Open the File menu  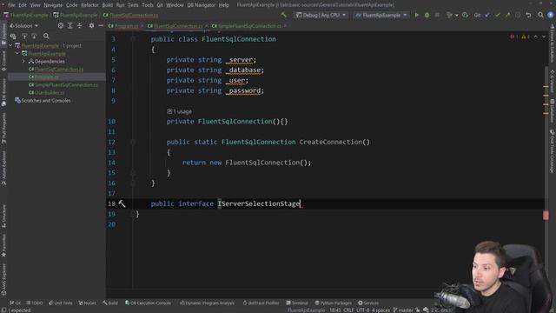tap(11, 5)
